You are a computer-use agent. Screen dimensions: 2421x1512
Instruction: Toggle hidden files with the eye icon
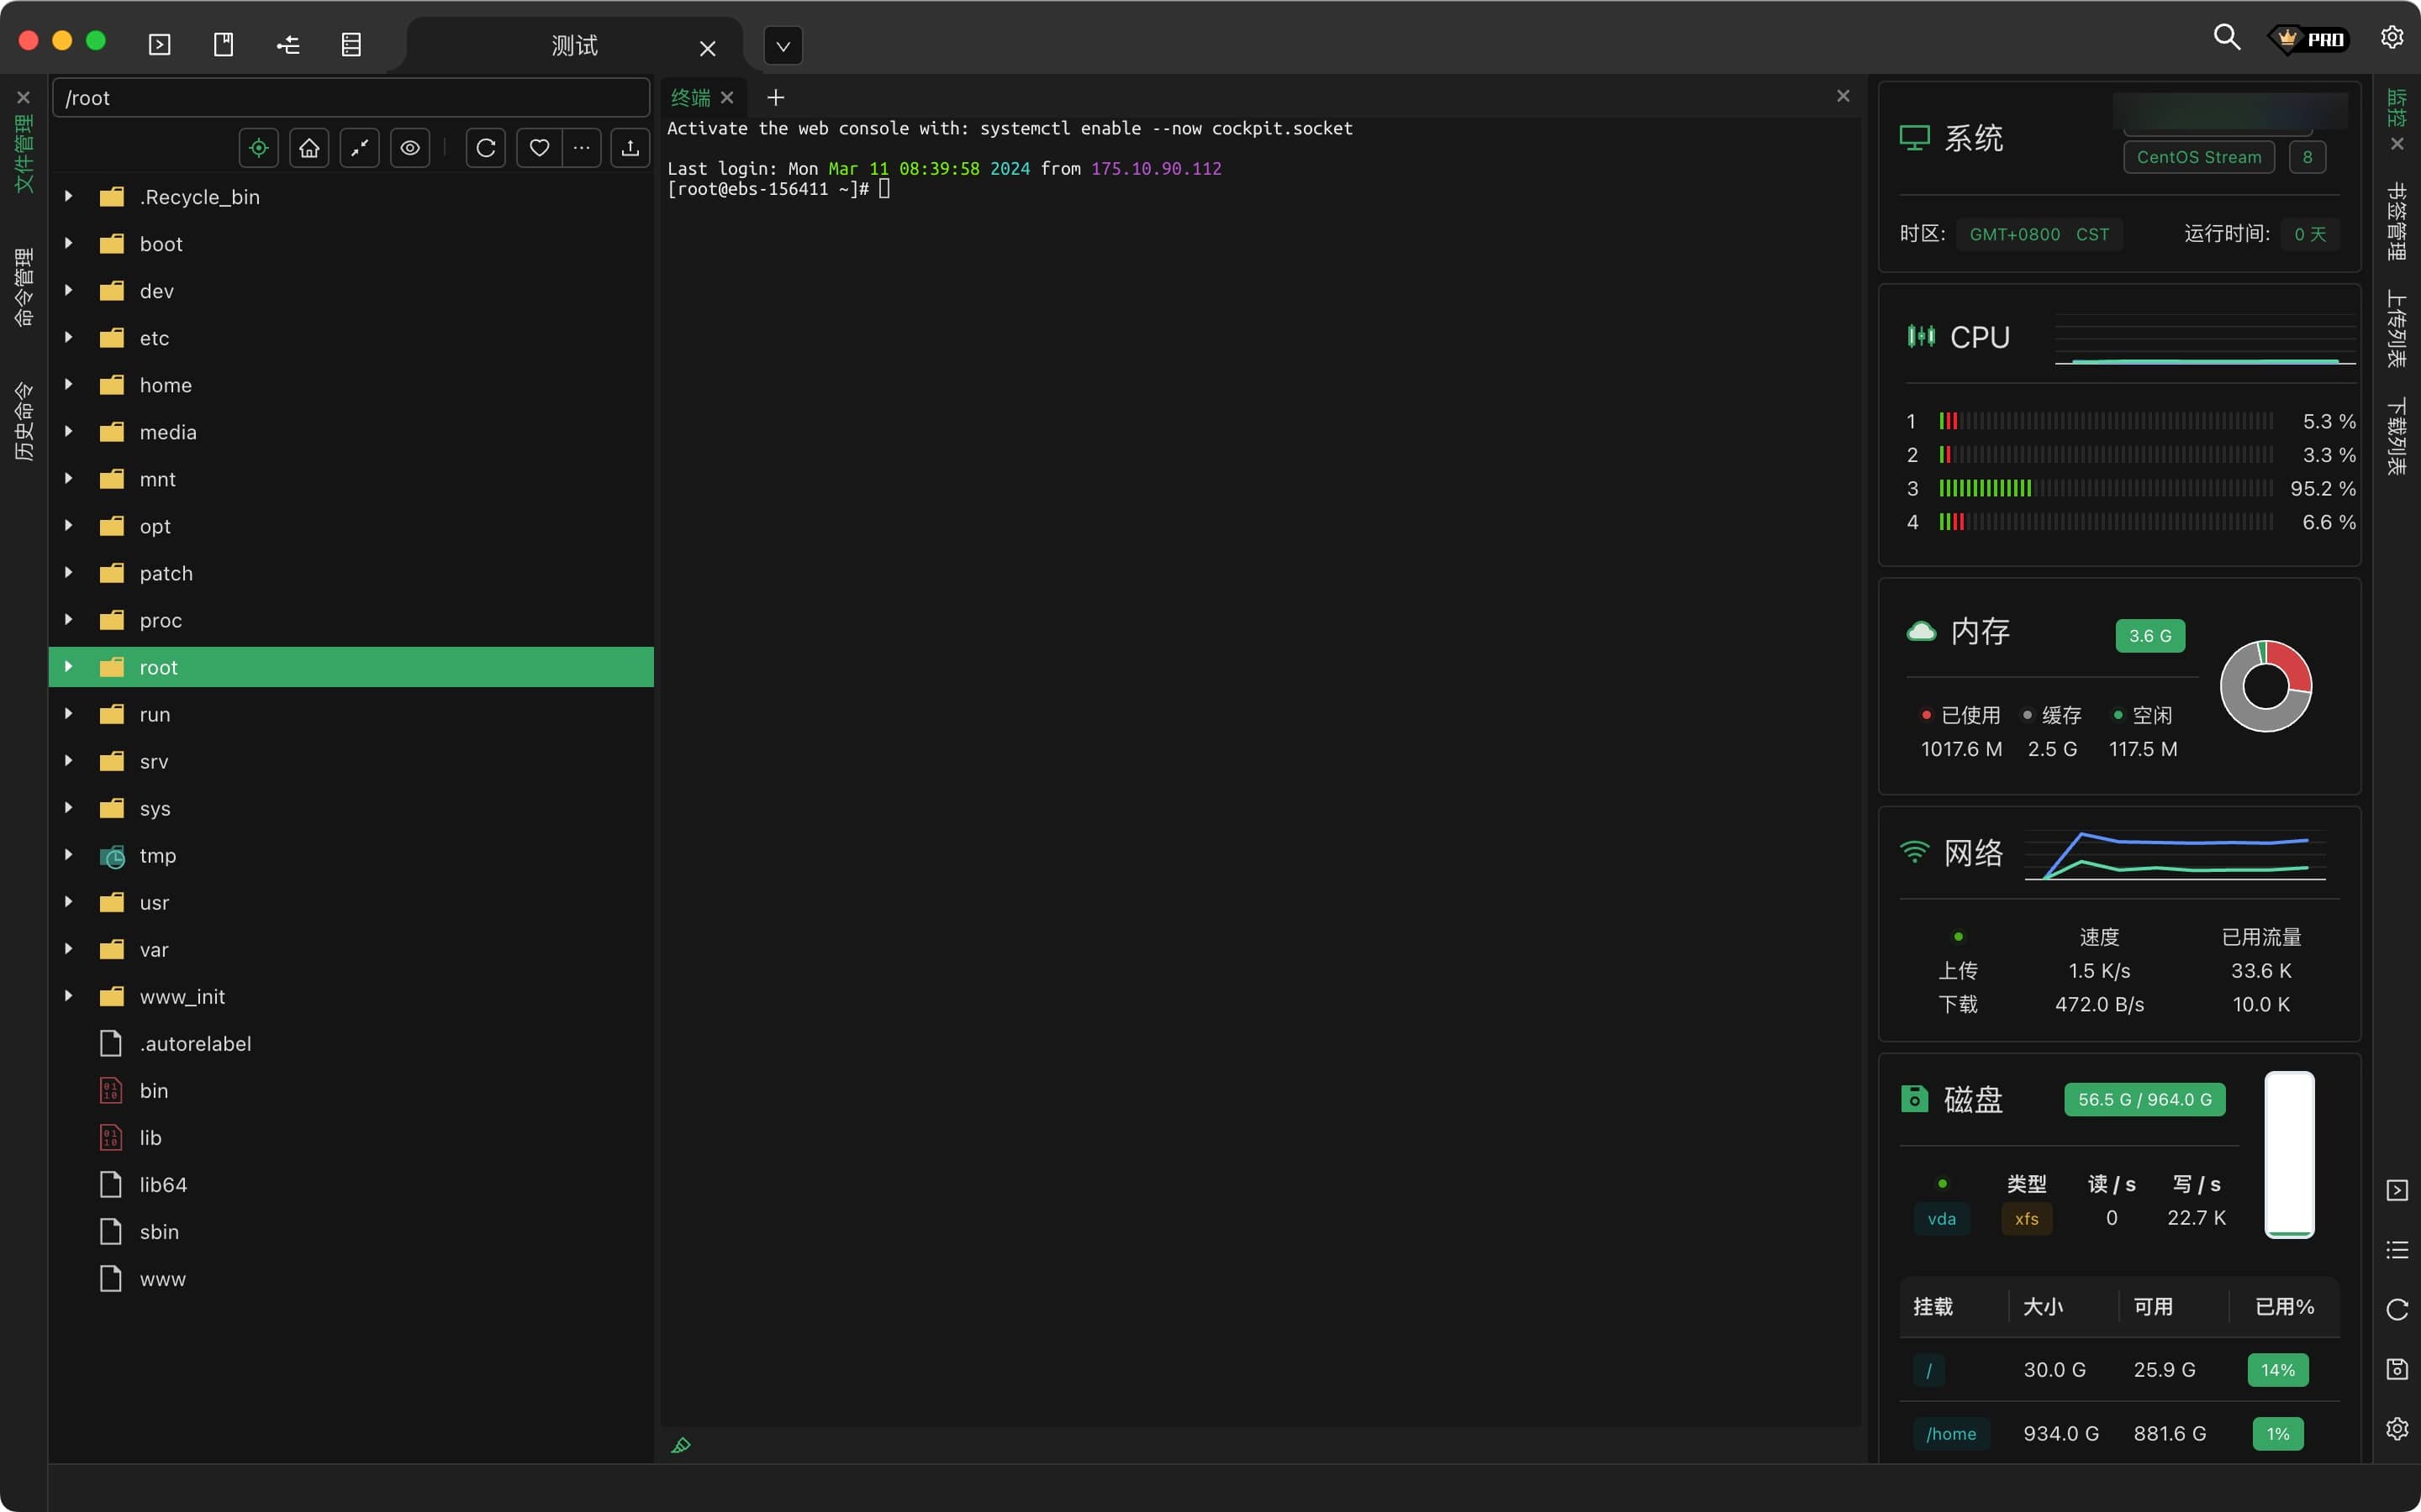pyautogui.click(x=410, y=148)
